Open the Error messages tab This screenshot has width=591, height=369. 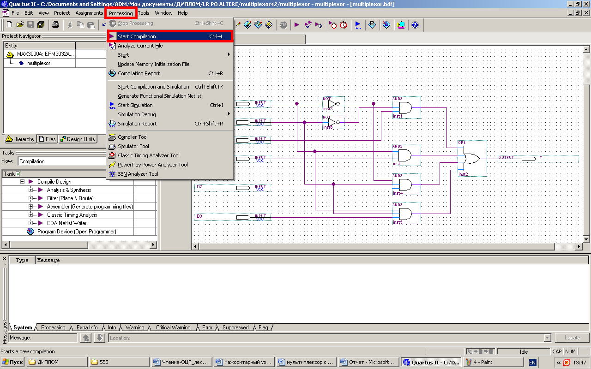[207, 327]
